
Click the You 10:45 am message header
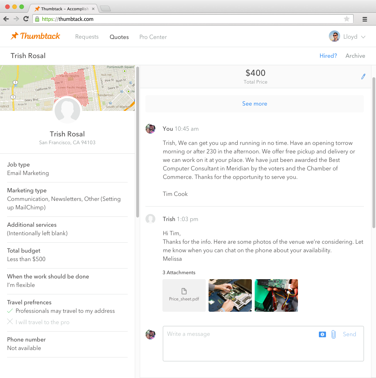pos(181,129)
